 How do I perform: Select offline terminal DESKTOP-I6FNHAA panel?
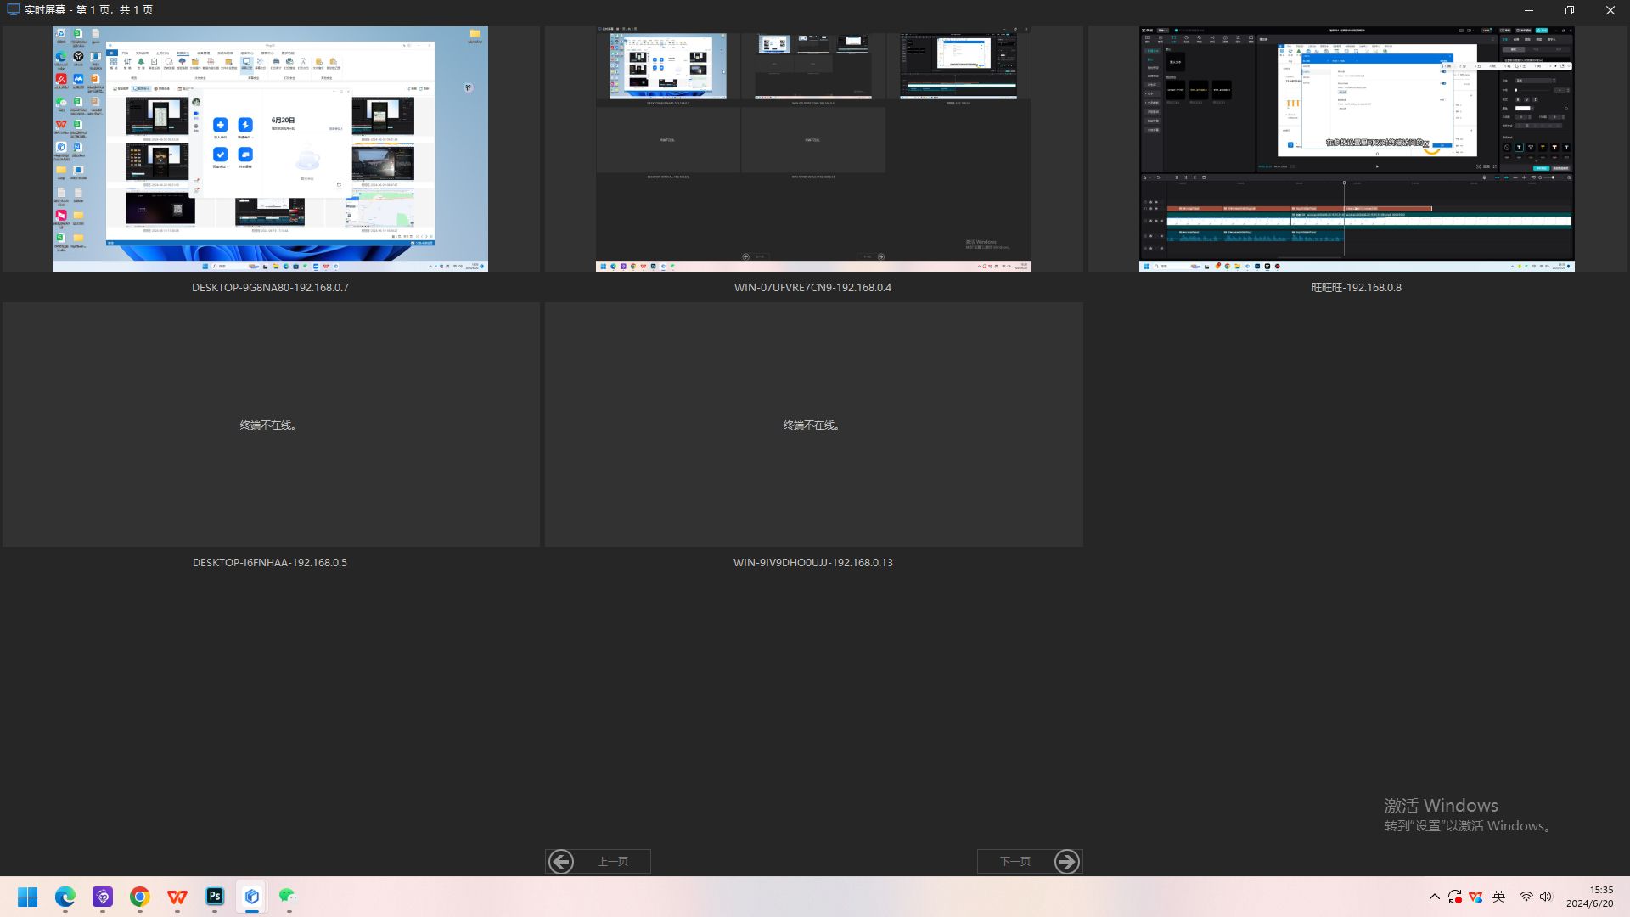tap(270, 425)
